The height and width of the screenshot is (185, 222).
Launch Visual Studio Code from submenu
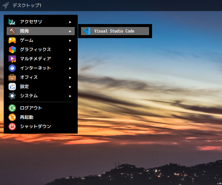(x=115, y=31)
